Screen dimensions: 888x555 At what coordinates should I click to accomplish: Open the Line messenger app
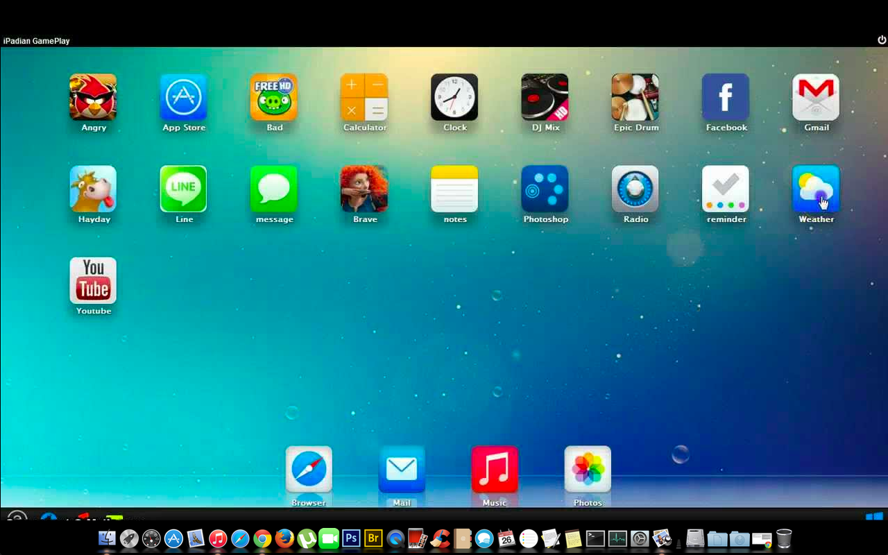click(x=184, y=189)
